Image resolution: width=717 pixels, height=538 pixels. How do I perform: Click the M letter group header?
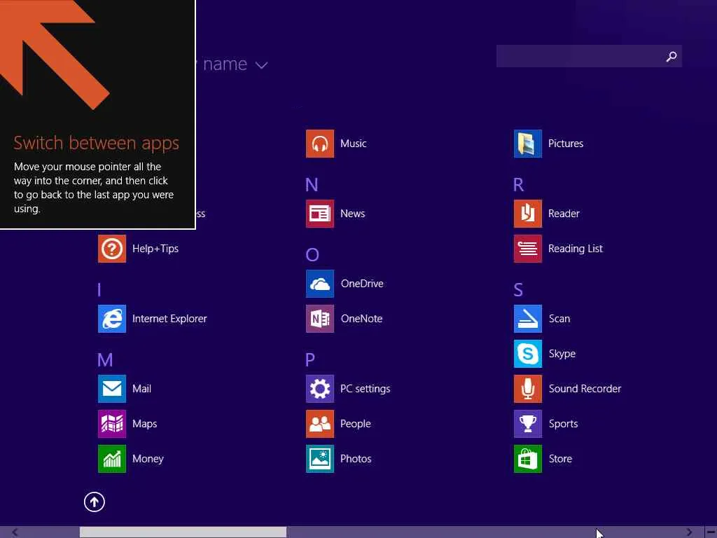point(105,360)
